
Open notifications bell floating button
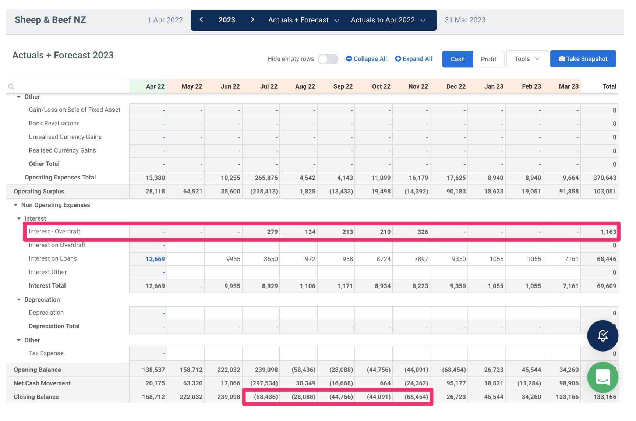[x=603, y=335]
